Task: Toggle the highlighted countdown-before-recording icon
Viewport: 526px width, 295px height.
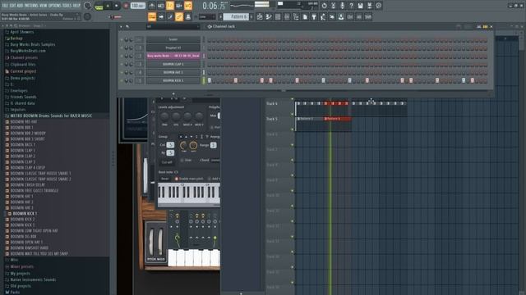Action: [170, 6]
